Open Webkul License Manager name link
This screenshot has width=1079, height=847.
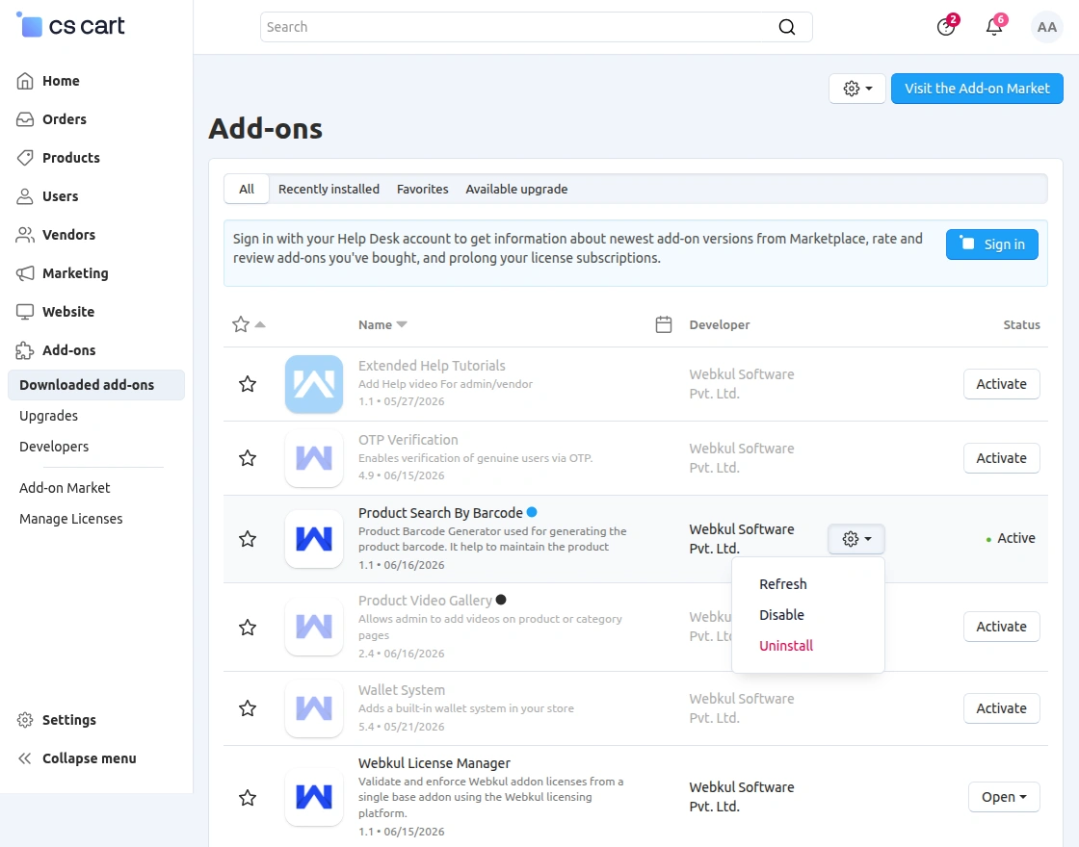pos(434,763)
